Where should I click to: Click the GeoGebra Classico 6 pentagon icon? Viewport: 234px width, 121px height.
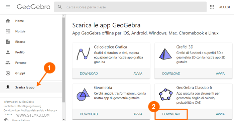[166, 95]
